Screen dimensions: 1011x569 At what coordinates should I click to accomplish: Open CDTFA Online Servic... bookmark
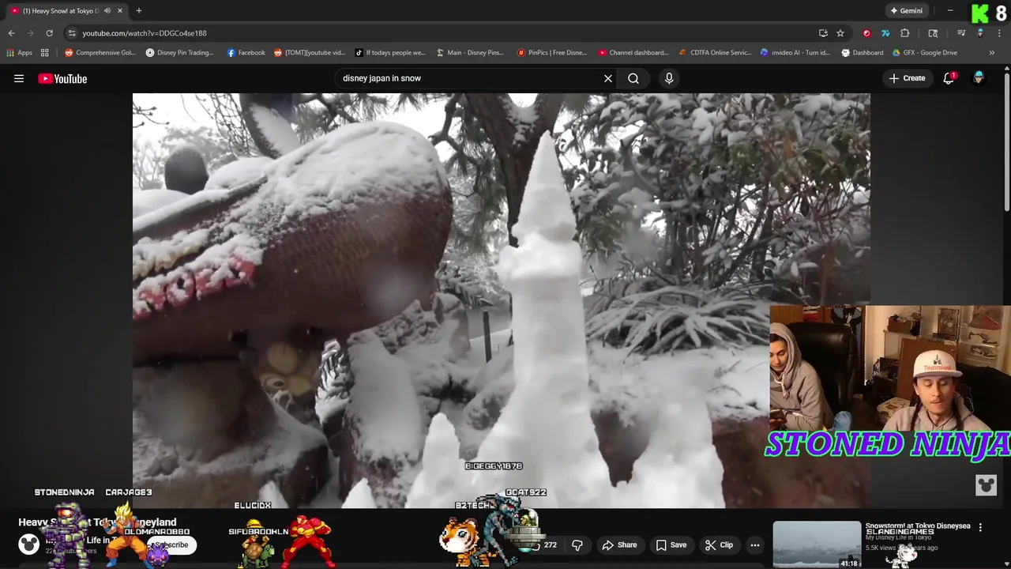[x=715, y=53]
